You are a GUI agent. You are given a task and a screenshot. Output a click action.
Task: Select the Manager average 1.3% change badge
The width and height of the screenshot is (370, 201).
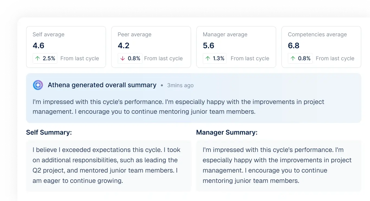pyautogui.click(x=215, y=59)
